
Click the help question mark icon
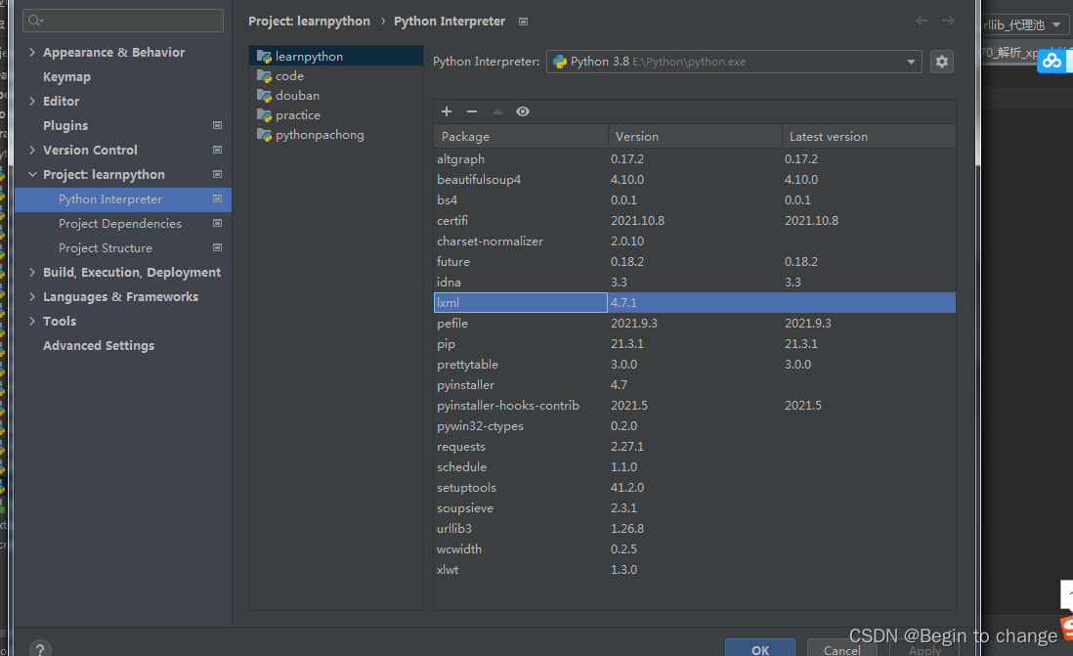(40, 648)
